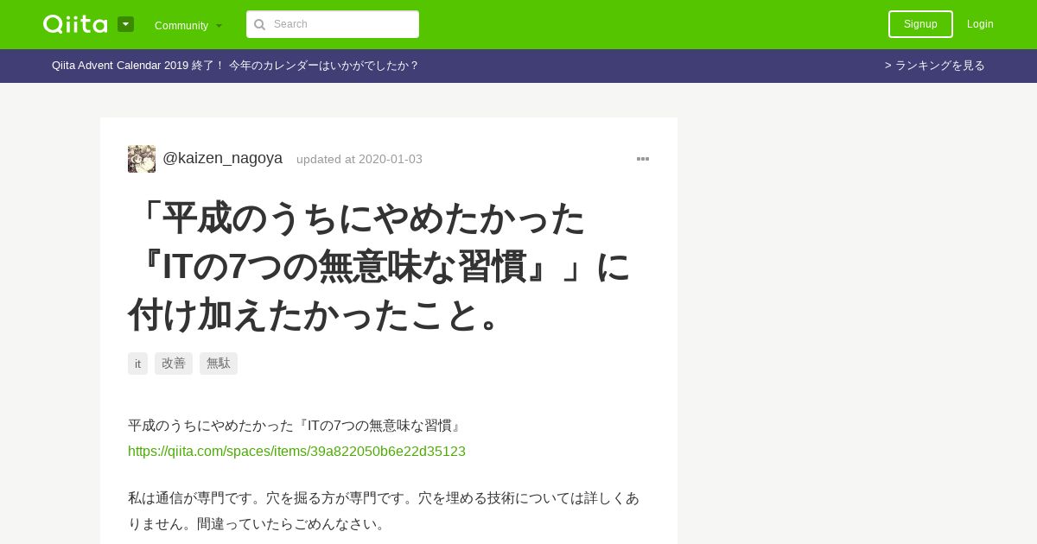Open the article's three-dot options menu
The image size is (1037, 544).
[x=643, y=159]
